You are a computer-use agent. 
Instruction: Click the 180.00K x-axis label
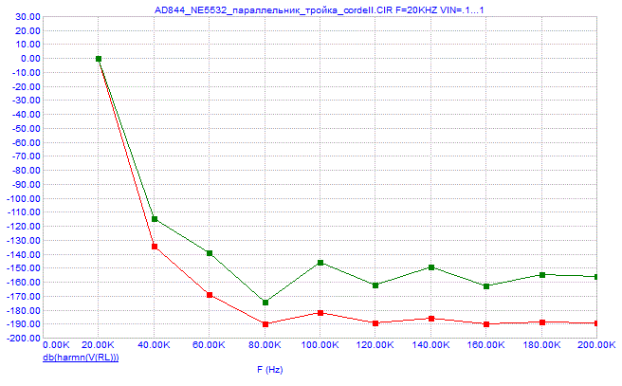click(541, 345)
